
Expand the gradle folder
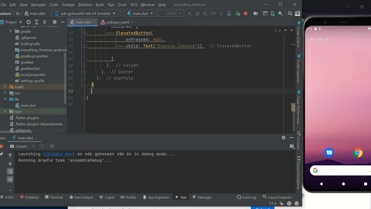pyautogui.click(x=10, y=31)
